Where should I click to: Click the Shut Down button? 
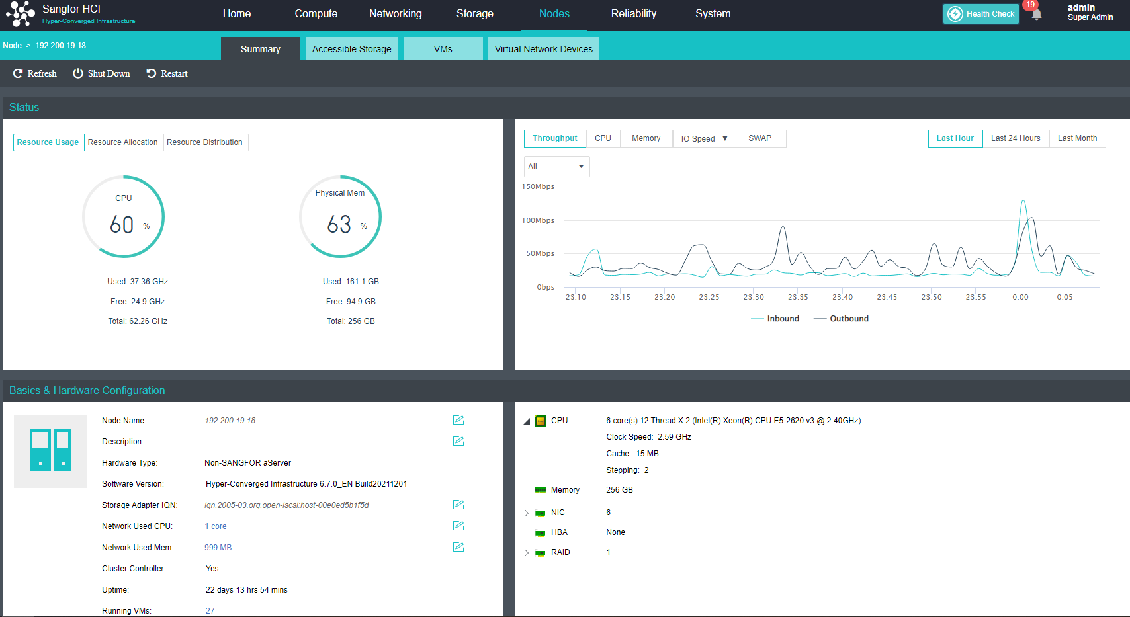coord(101,73)
